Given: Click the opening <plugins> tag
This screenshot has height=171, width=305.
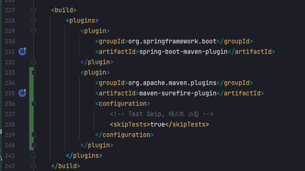Looking at the screenshot, I should [82, 20].
